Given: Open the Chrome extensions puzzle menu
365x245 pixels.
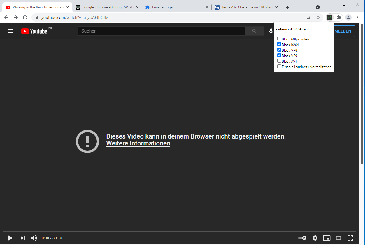Looking at the screenshot, I should tap(339, 17).
